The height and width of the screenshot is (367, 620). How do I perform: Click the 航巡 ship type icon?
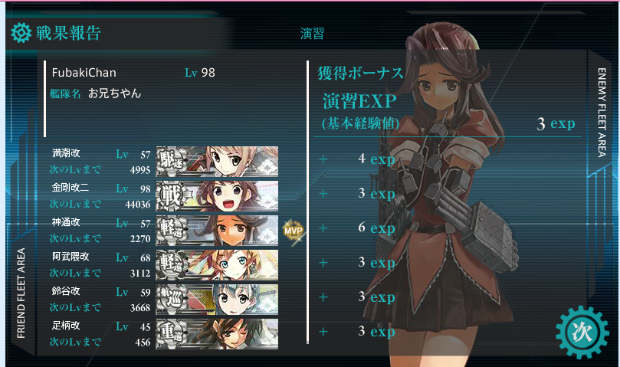coord(171,300)
